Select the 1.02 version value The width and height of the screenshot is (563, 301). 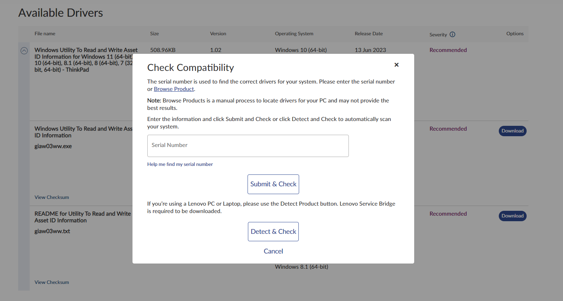tap(216, 50)
